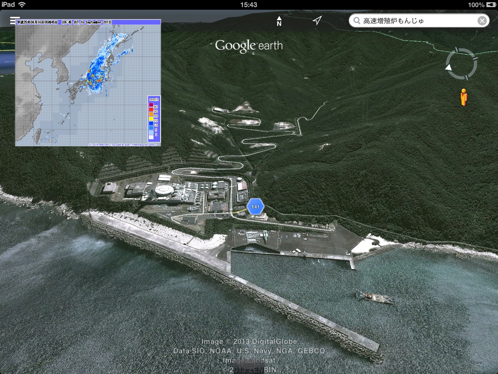498x374 pixels.
Task: Select the orange Street View pegman
Action: point(464,97)
